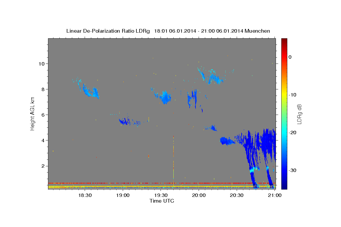341x227 pixels.
Task: Click the cloud echo at 8 km near 18:30
Action: pyautogui.click(x=90, y=91)
